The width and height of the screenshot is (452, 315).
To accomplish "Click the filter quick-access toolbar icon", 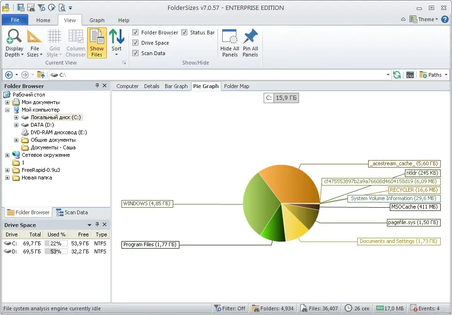I will 41,8.
